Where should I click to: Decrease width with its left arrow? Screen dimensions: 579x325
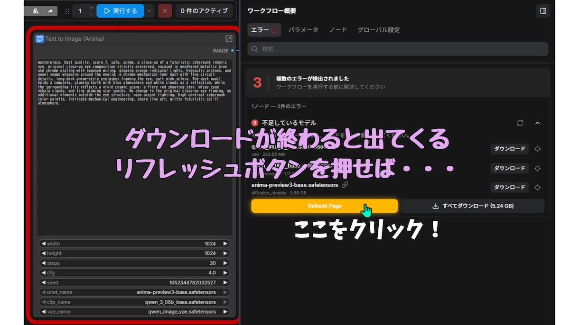pyautogui.click(x=44, y=244)
